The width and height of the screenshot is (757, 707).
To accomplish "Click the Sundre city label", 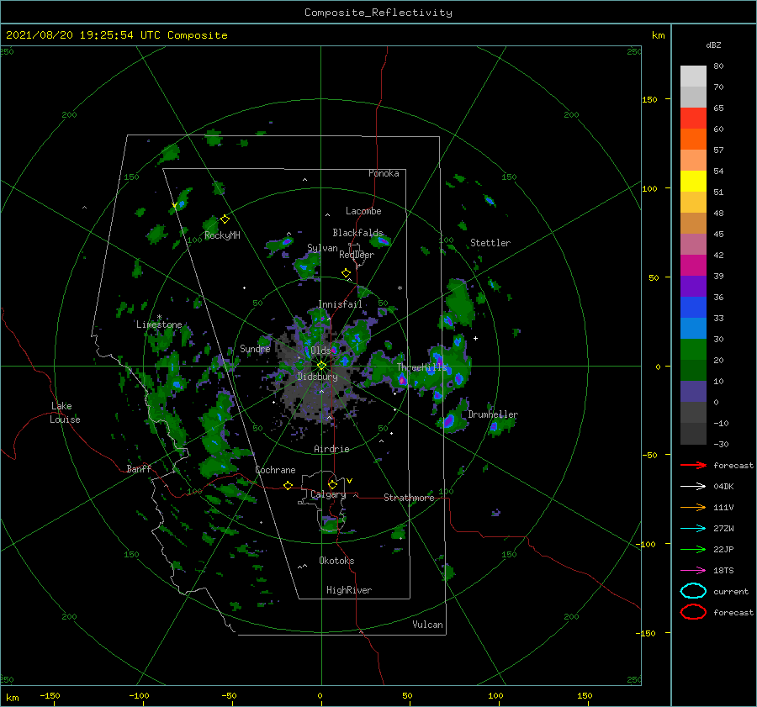I will pos(255,348).
